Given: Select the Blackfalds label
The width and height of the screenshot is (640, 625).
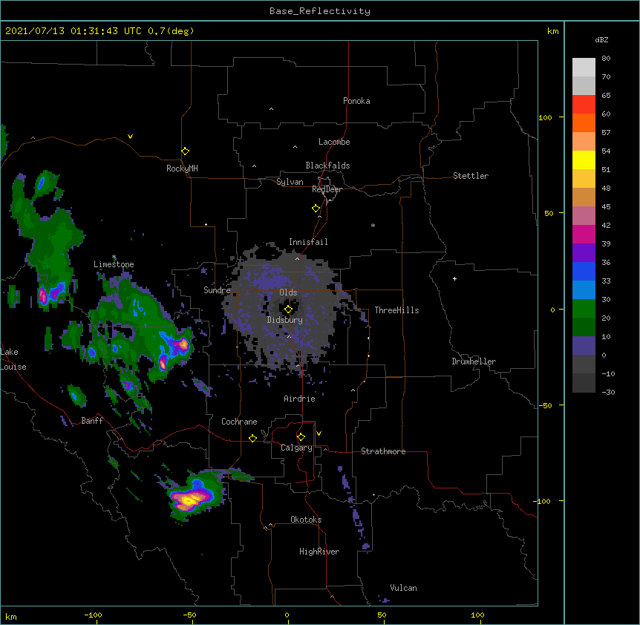Looking at the screenshot, I should 327,166.
